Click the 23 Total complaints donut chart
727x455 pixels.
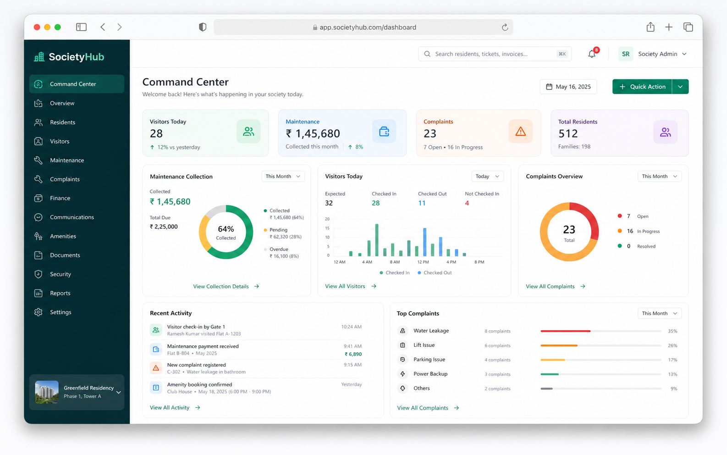[569, 232]
